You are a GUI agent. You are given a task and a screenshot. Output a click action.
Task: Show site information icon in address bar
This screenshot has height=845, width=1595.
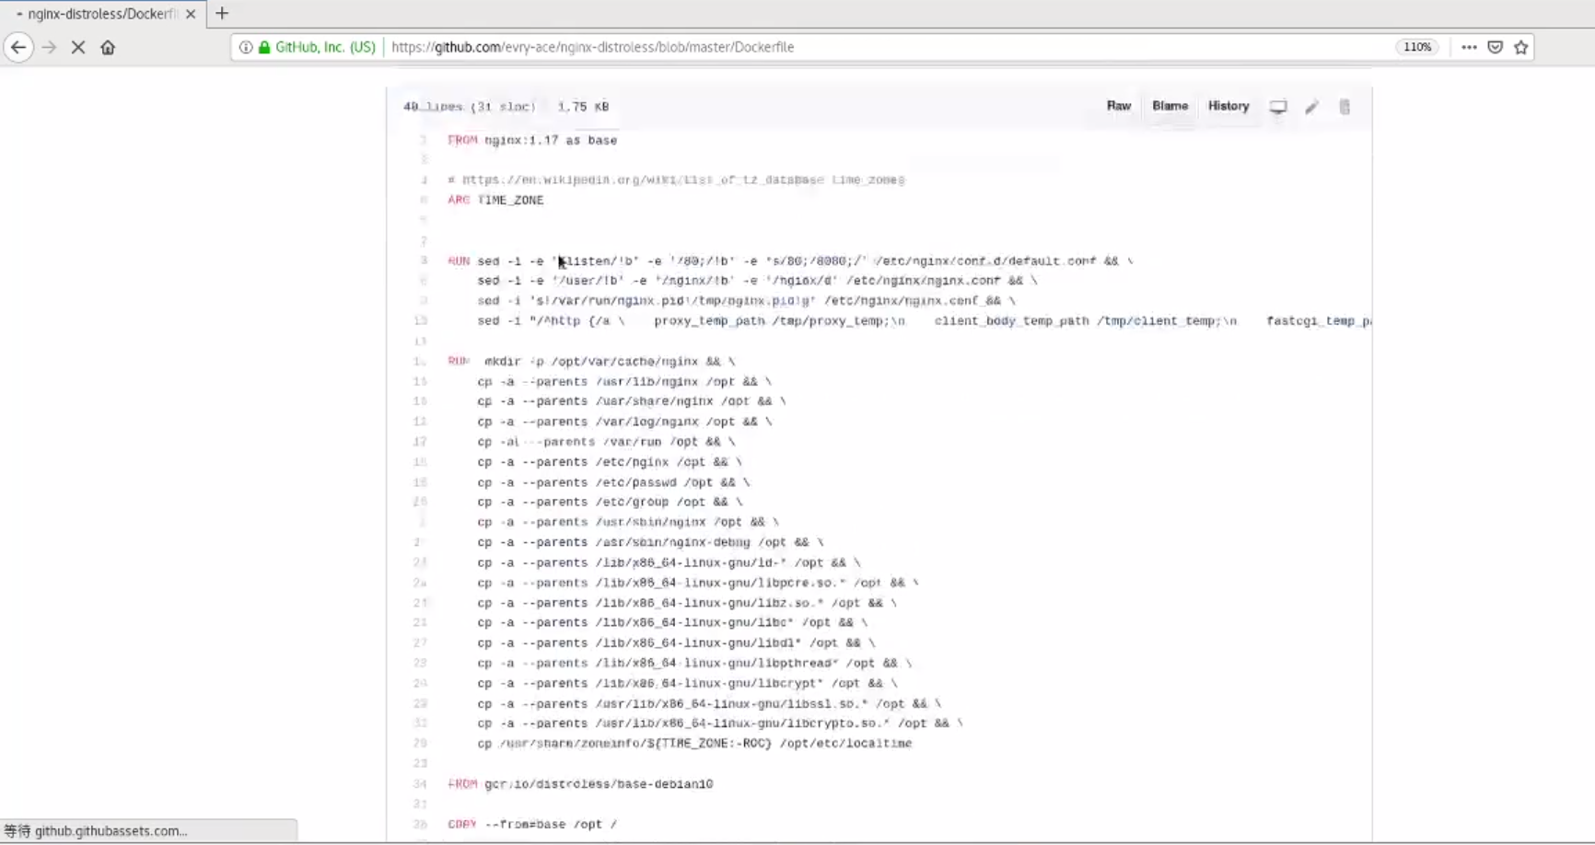pyautogui.click(x=246, y=47)
